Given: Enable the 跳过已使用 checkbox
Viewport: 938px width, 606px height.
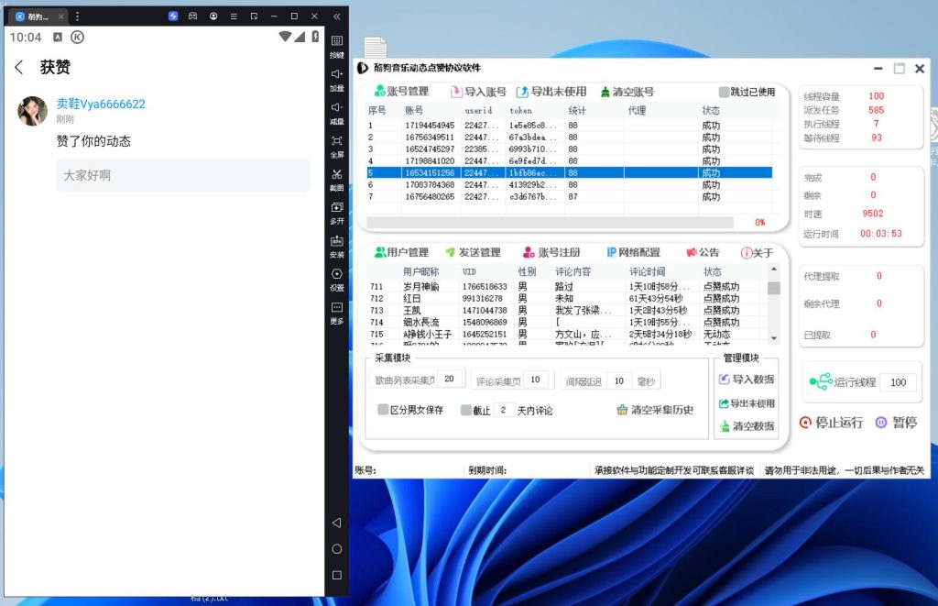Looking at the screenshot, I should [724, 92].
